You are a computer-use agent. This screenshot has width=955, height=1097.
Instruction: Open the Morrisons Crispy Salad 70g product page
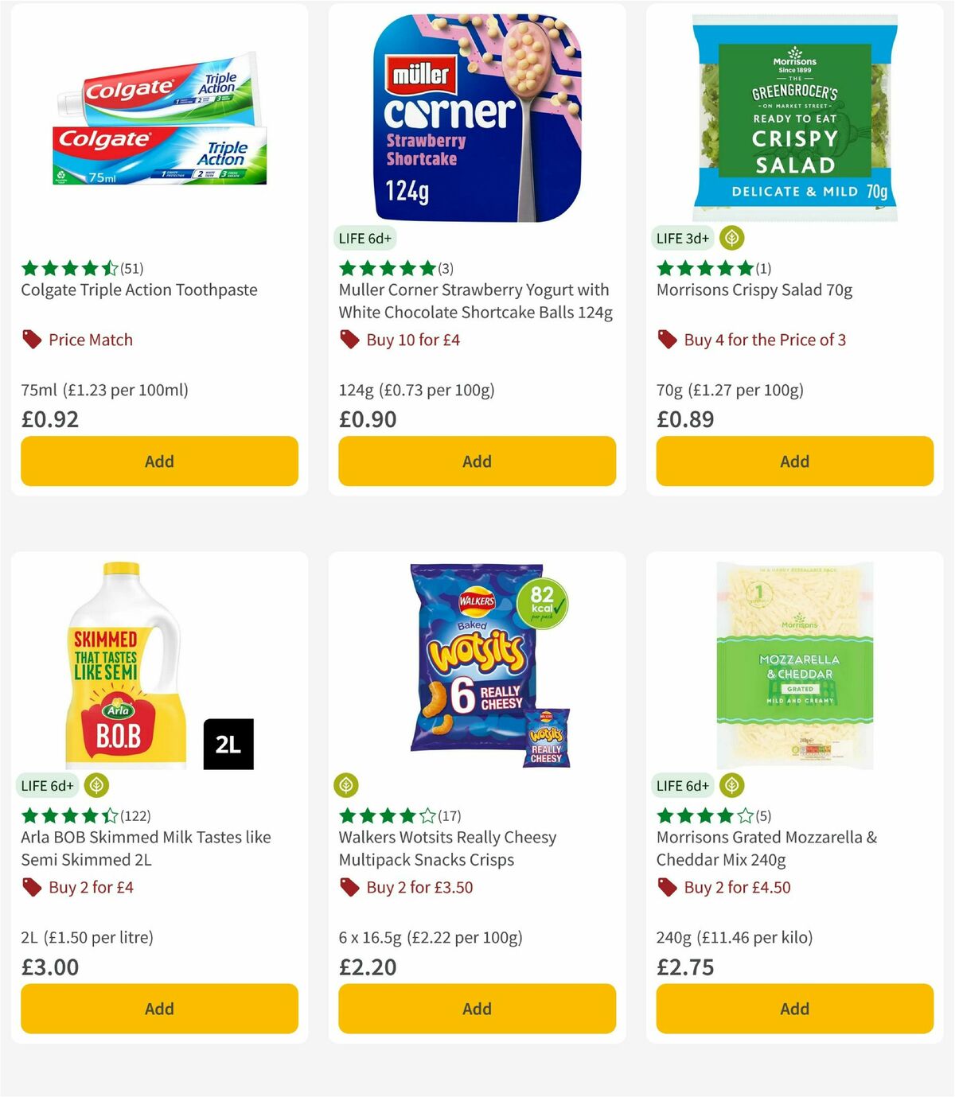[754, 290]
